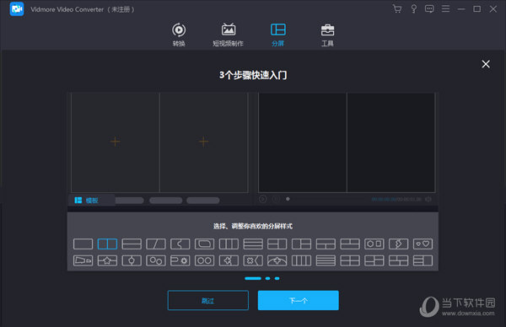Image resolution: width=506 pixels, height=327 pixels.
Task: Choose the pill and gear shapes template
Action: click(x=180, y=260)
